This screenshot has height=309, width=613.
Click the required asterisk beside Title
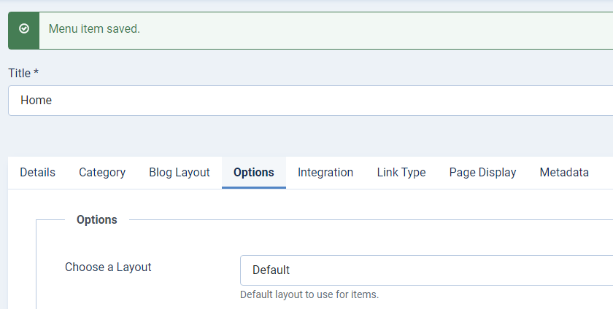[36, 73]
